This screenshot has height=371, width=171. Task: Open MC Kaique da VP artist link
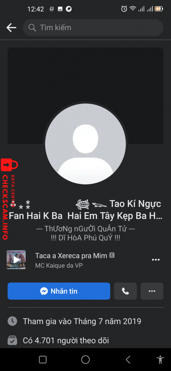pyautogui.click(x=59, y=266)
